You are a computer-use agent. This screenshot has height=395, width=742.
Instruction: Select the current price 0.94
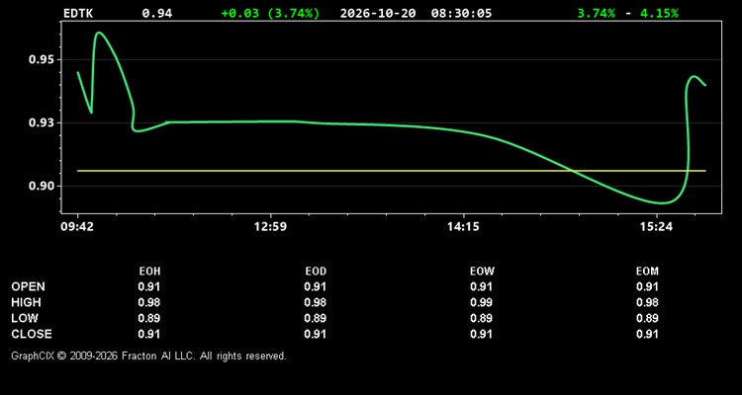tap(157, 13)
